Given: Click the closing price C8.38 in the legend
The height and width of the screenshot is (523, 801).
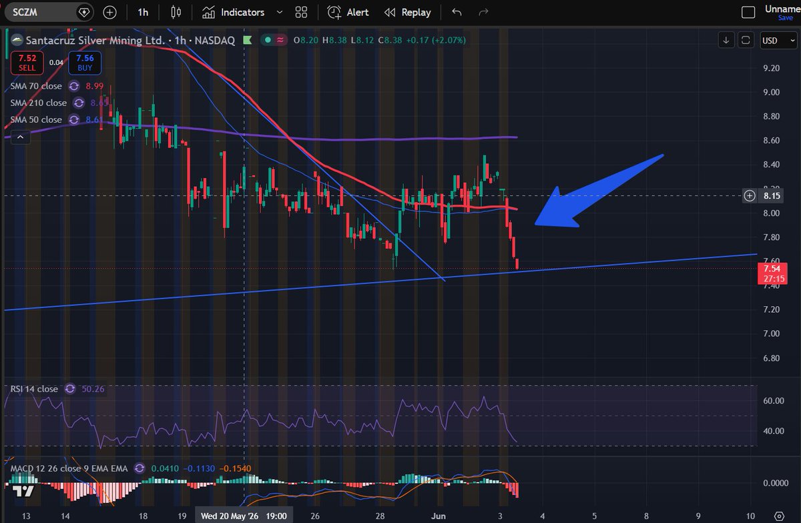Looking at the screenshot, I should pos(390,40).
